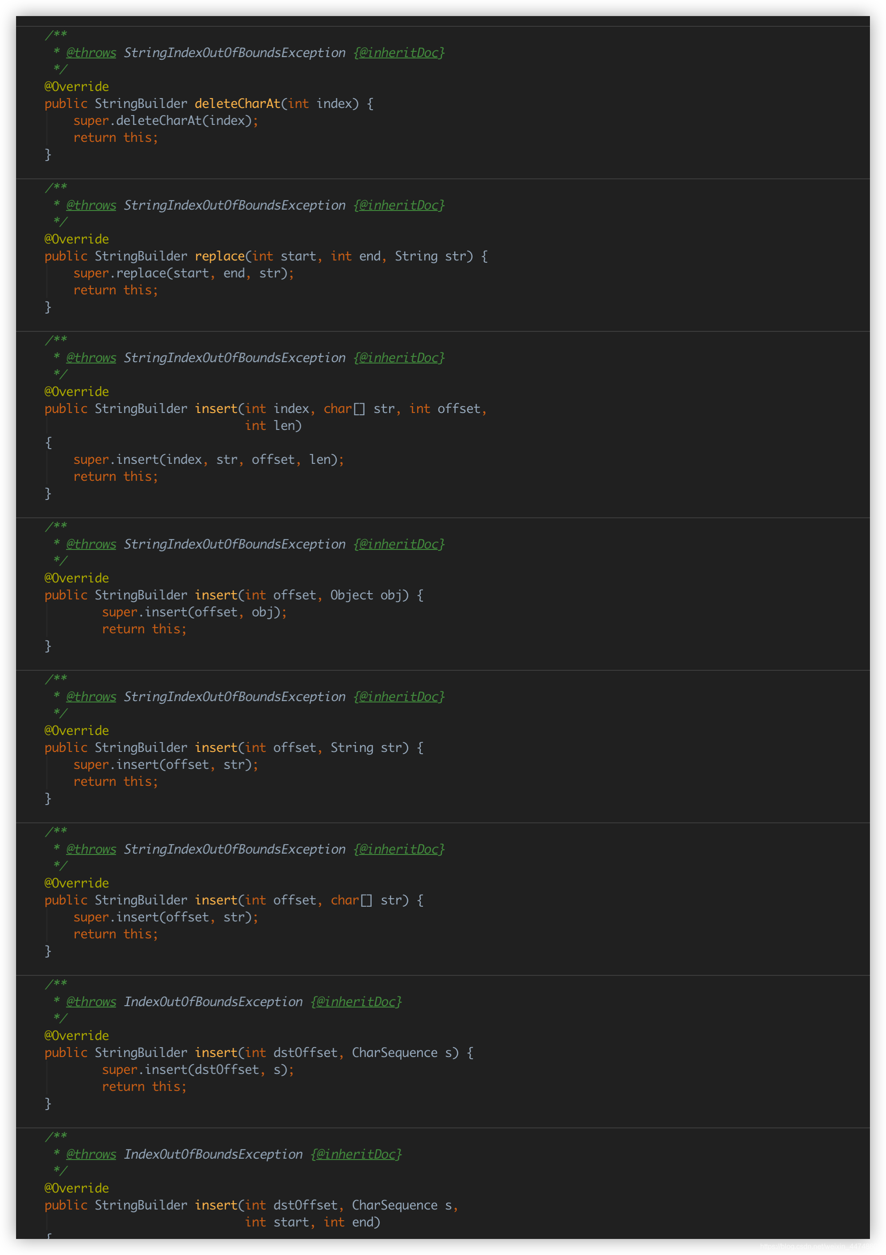Click the 'super.replace(start, end, str);' line
Image resolution: width=886 pixels, height=1255 pixels.
pyautogui.click(x=184, y=273)
